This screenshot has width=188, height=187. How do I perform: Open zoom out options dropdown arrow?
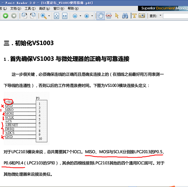(x=80, y=16)
